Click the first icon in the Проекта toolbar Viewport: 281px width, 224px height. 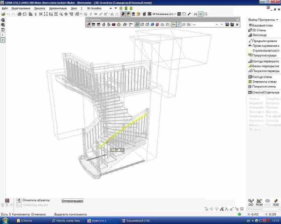88,24
